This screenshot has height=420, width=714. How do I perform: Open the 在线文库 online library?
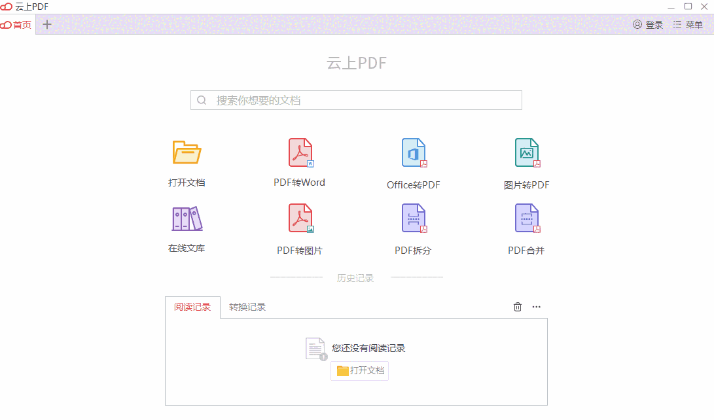pyautogui.click(x=186, y=226)
